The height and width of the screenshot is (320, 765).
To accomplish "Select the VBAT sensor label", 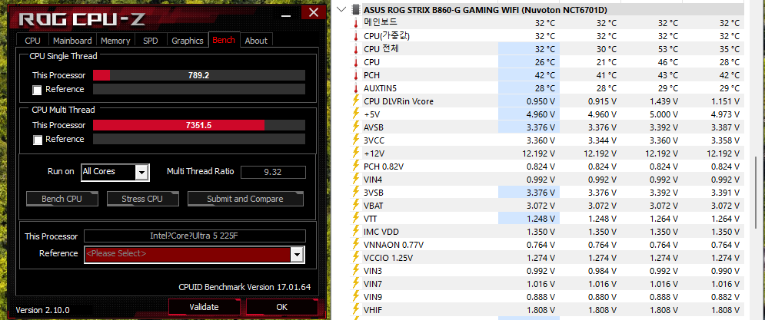I will tap(374, 205).
